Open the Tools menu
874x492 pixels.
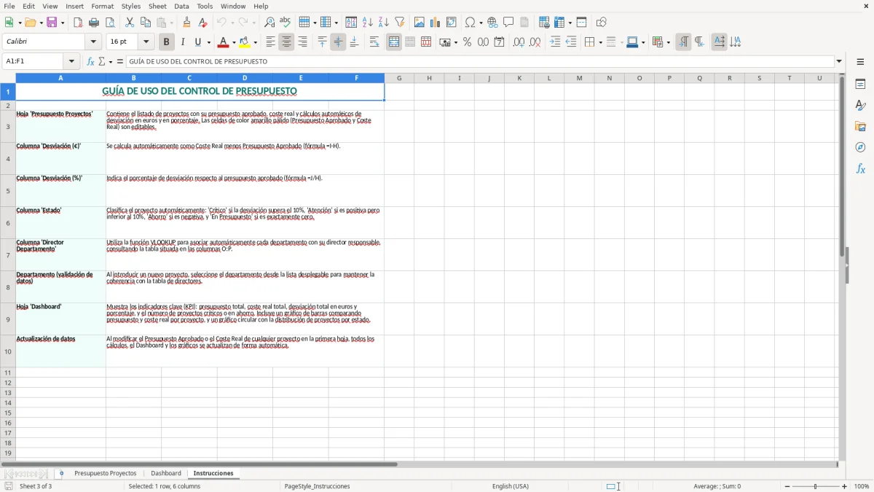[x=205, y=6]
